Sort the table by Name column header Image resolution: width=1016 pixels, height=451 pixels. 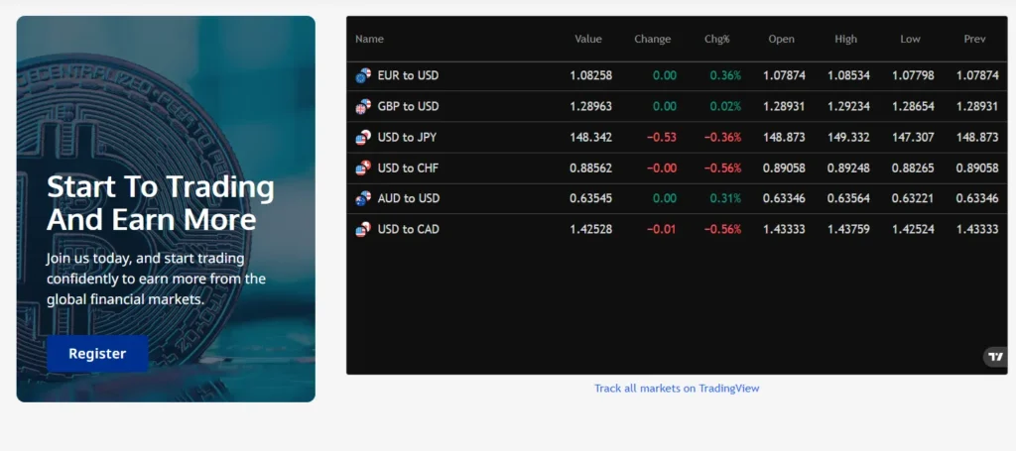(369, 40)
